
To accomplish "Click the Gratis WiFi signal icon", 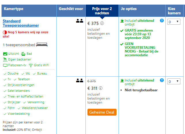I will tap(30, 65).
